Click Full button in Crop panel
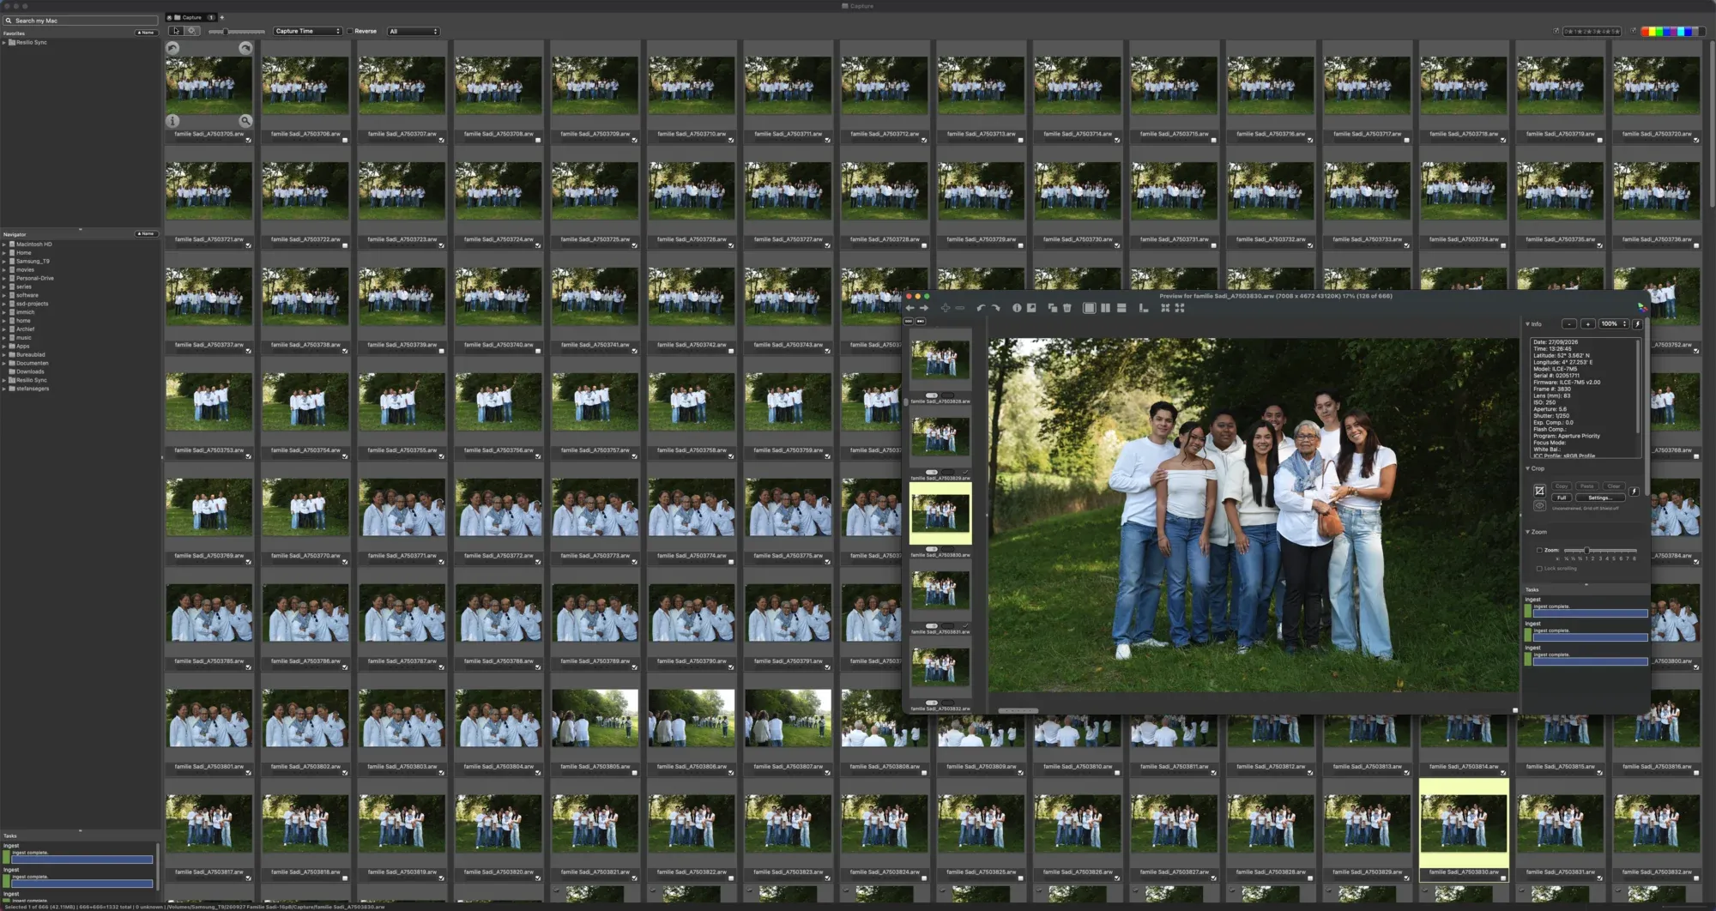 tap(1562, 498)
